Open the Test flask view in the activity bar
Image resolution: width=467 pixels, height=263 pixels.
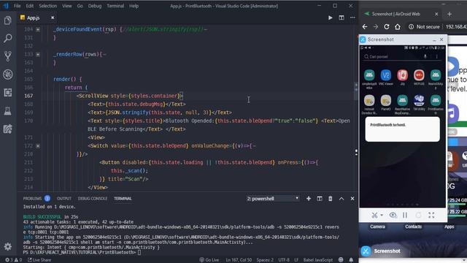click(8, 111)
